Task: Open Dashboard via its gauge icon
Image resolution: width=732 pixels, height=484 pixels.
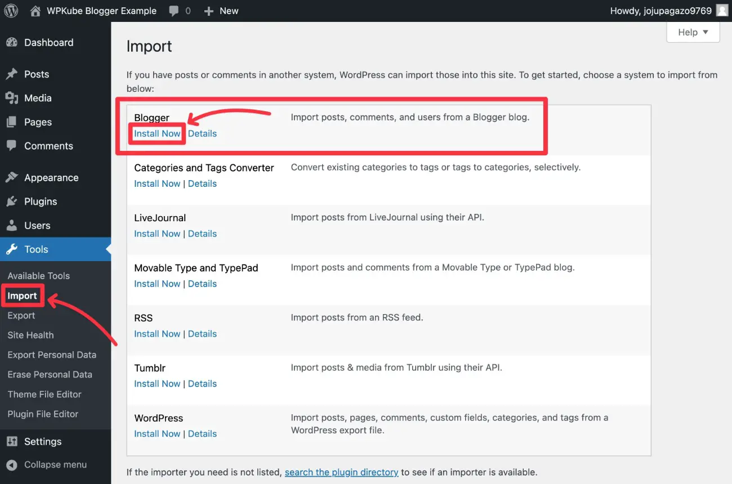Action: tap(12, 43)
